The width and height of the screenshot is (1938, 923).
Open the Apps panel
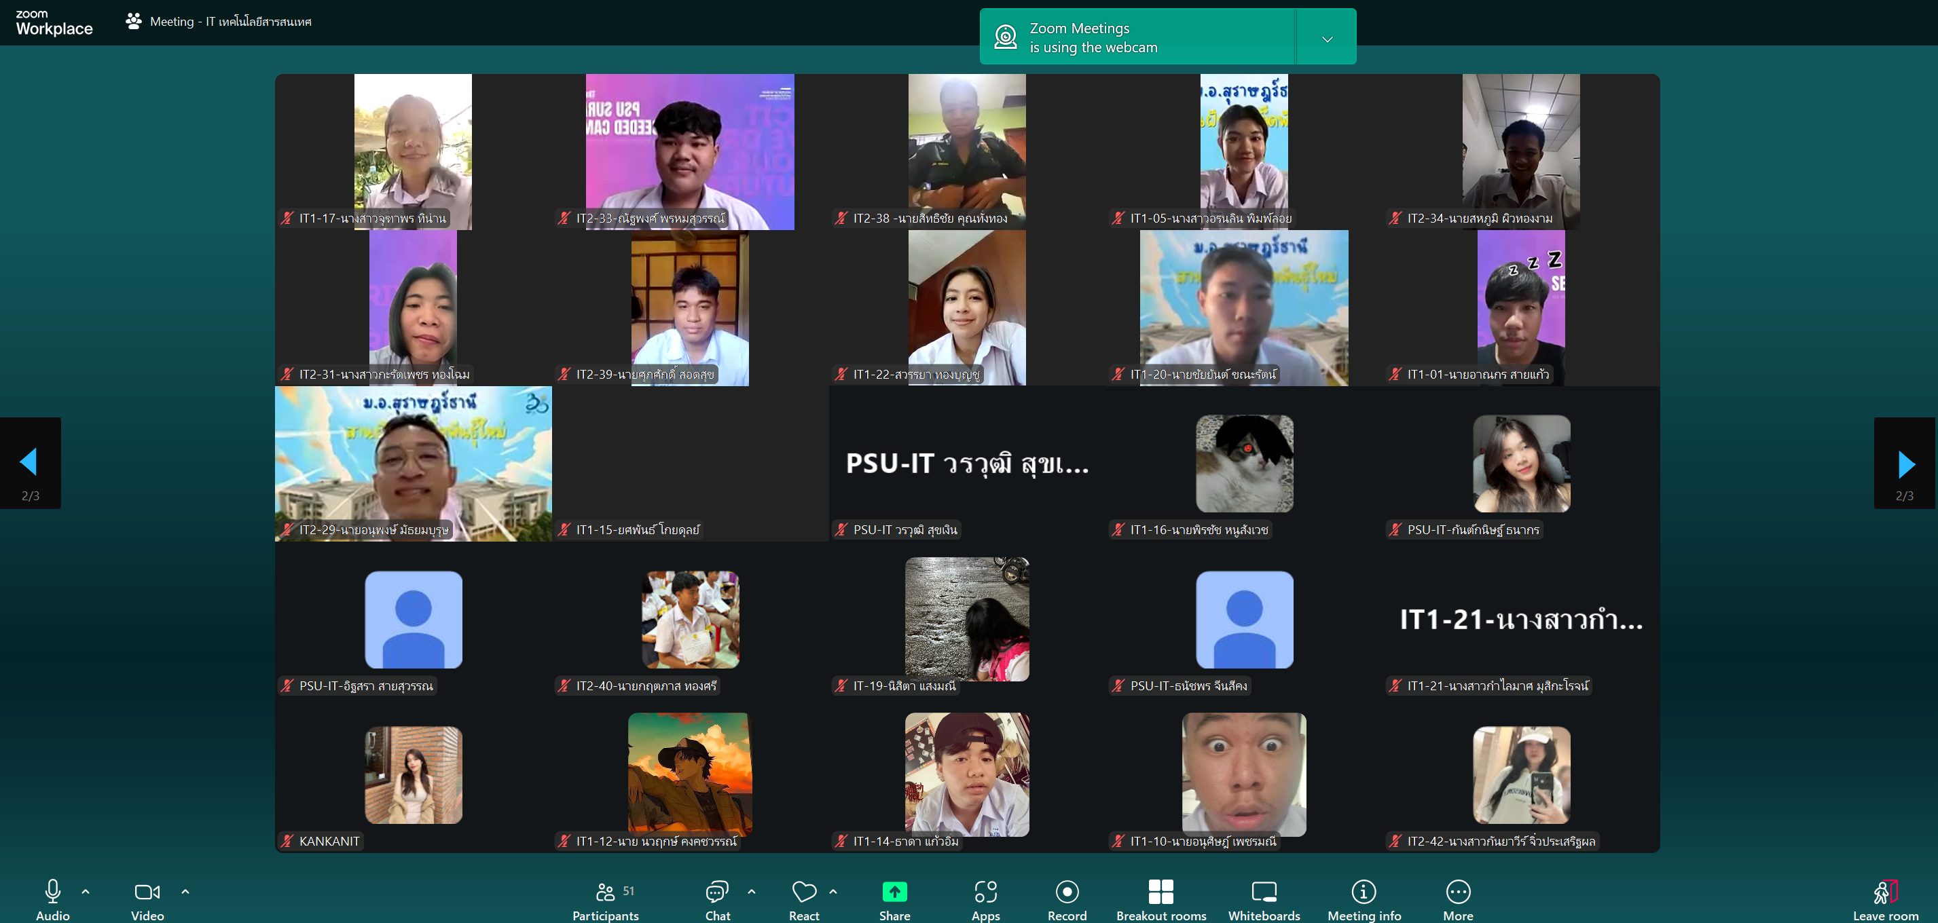tap(985, 891)
